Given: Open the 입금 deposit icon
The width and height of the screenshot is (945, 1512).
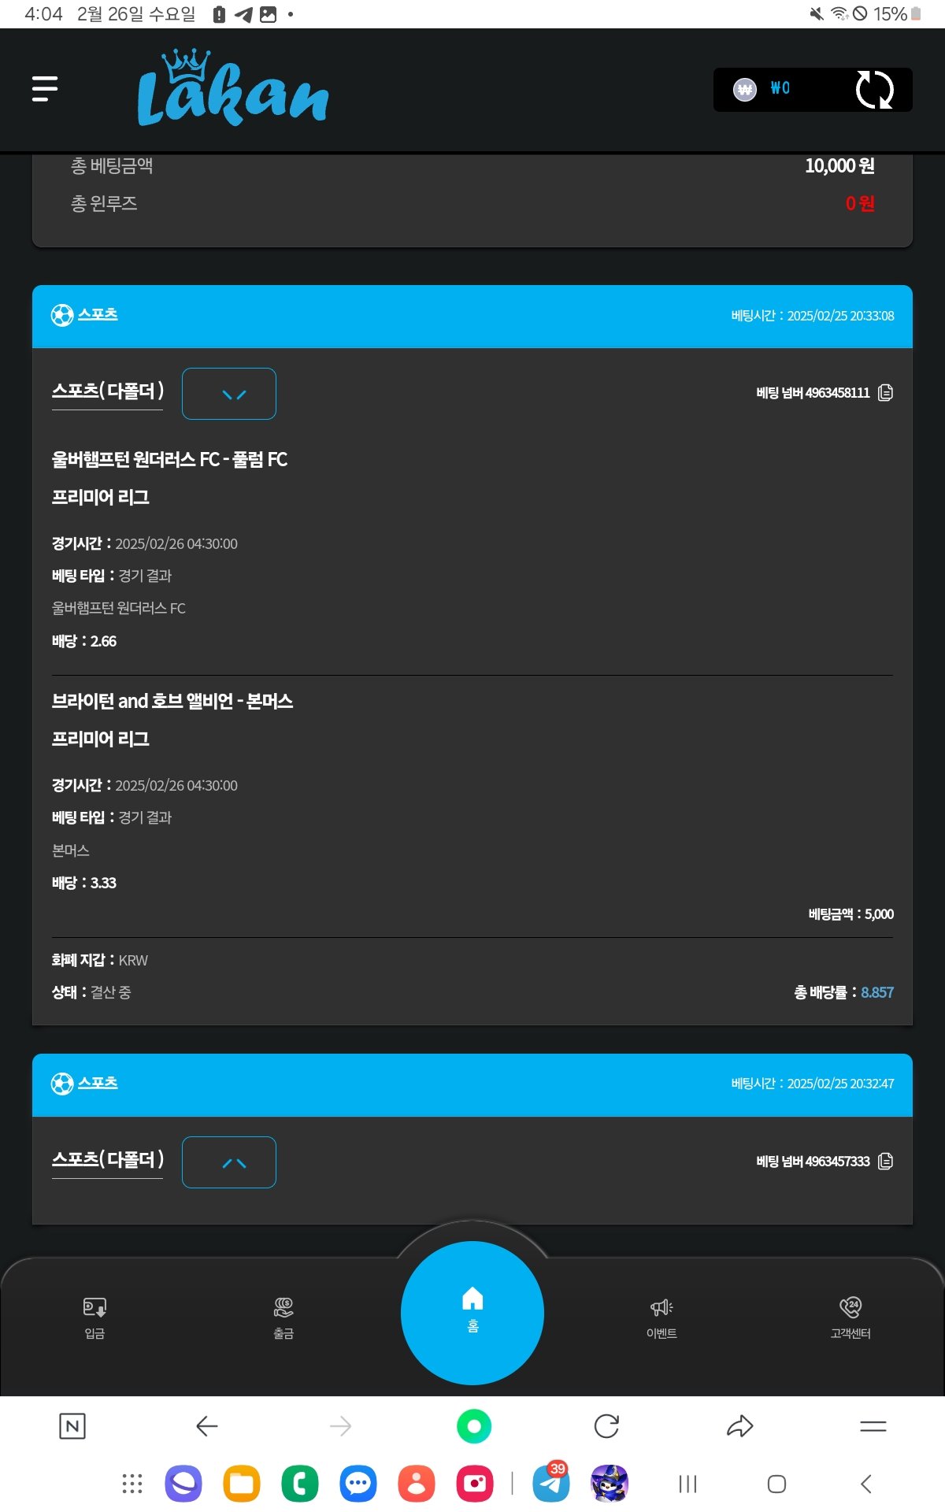Looking at the screenshot, I should pyautogui.click(x=94, y=1317).
